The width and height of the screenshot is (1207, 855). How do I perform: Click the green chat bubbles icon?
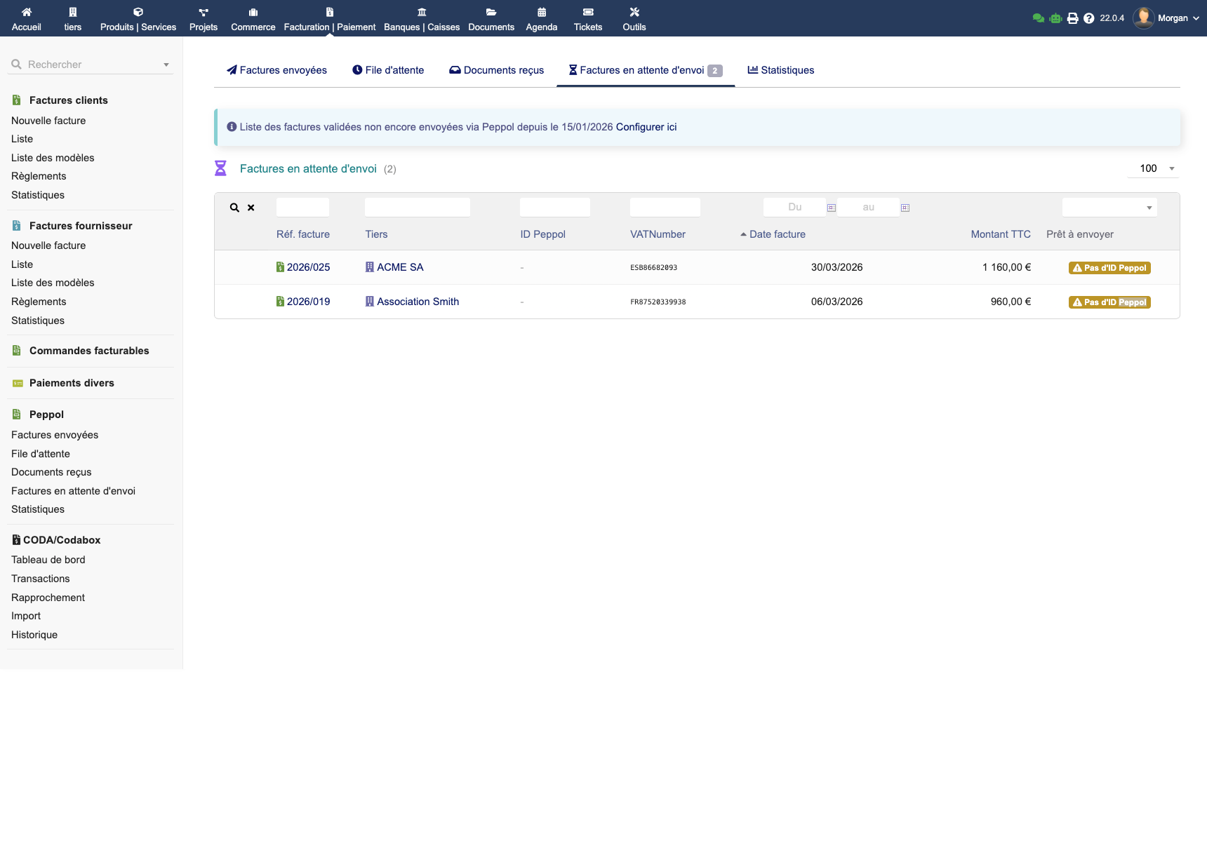1039,18
